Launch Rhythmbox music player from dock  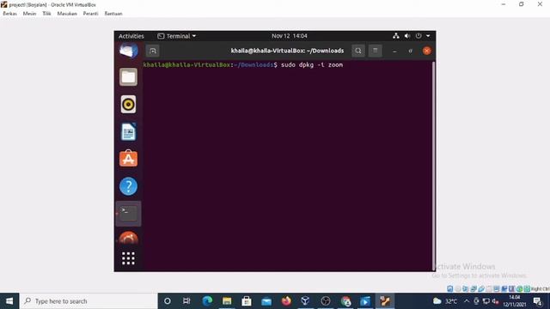coord(128,105)
